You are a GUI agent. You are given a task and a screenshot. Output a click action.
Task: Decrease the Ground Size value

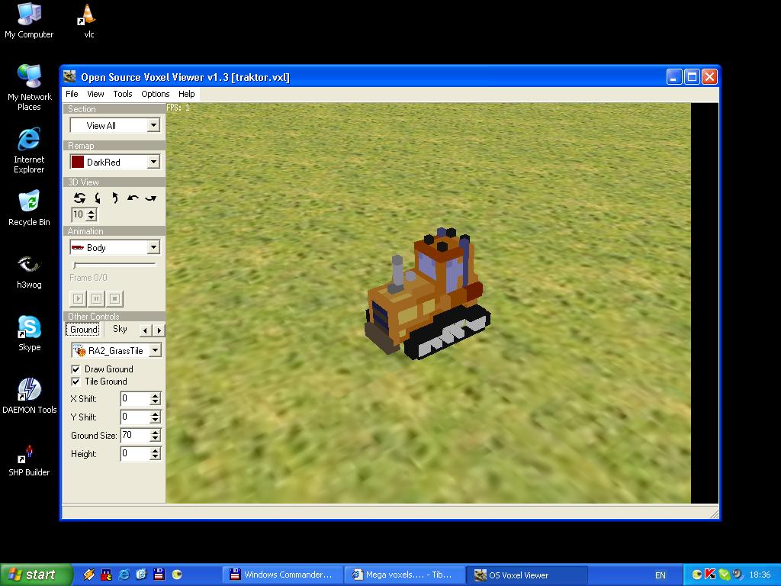pos(155,439)
